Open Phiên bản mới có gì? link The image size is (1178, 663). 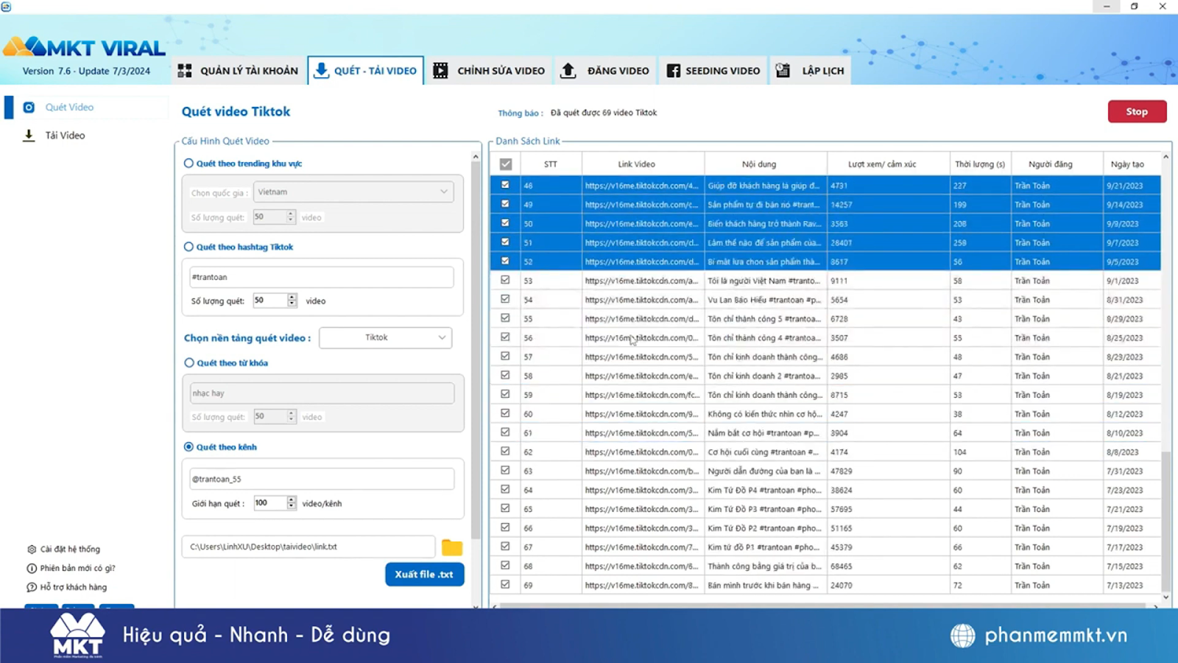pos(78,569)
